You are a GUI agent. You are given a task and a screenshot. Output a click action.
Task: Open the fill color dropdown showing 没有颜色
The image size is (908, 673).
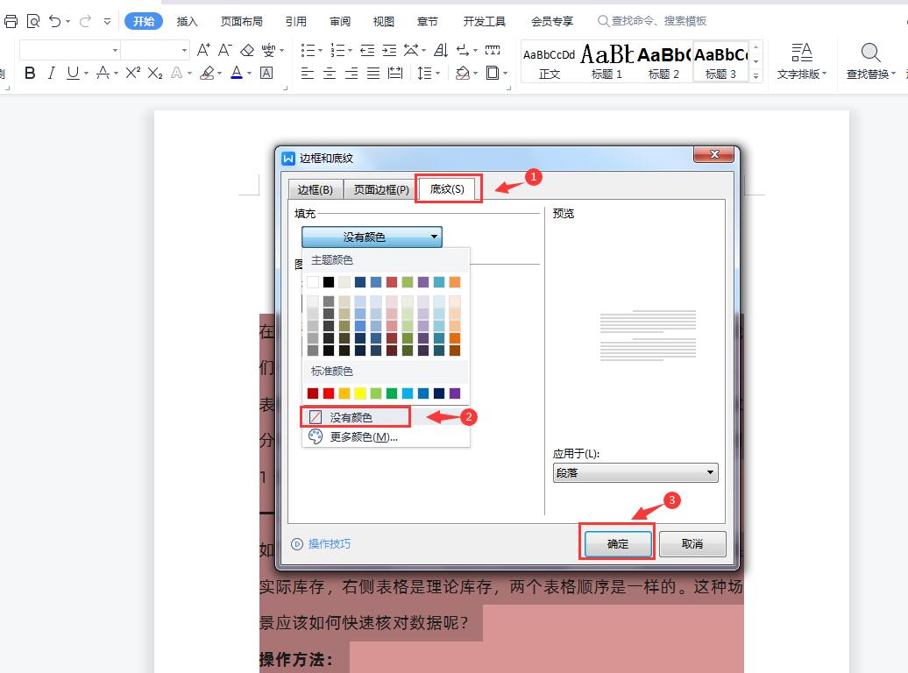371,237
